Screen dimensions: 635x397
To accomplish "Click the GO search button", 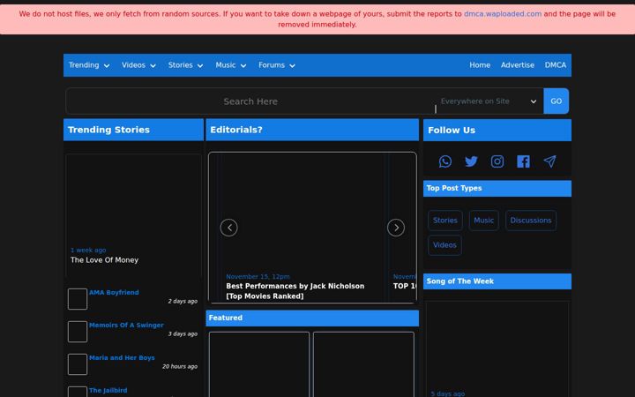I will [x=556, y=101].
